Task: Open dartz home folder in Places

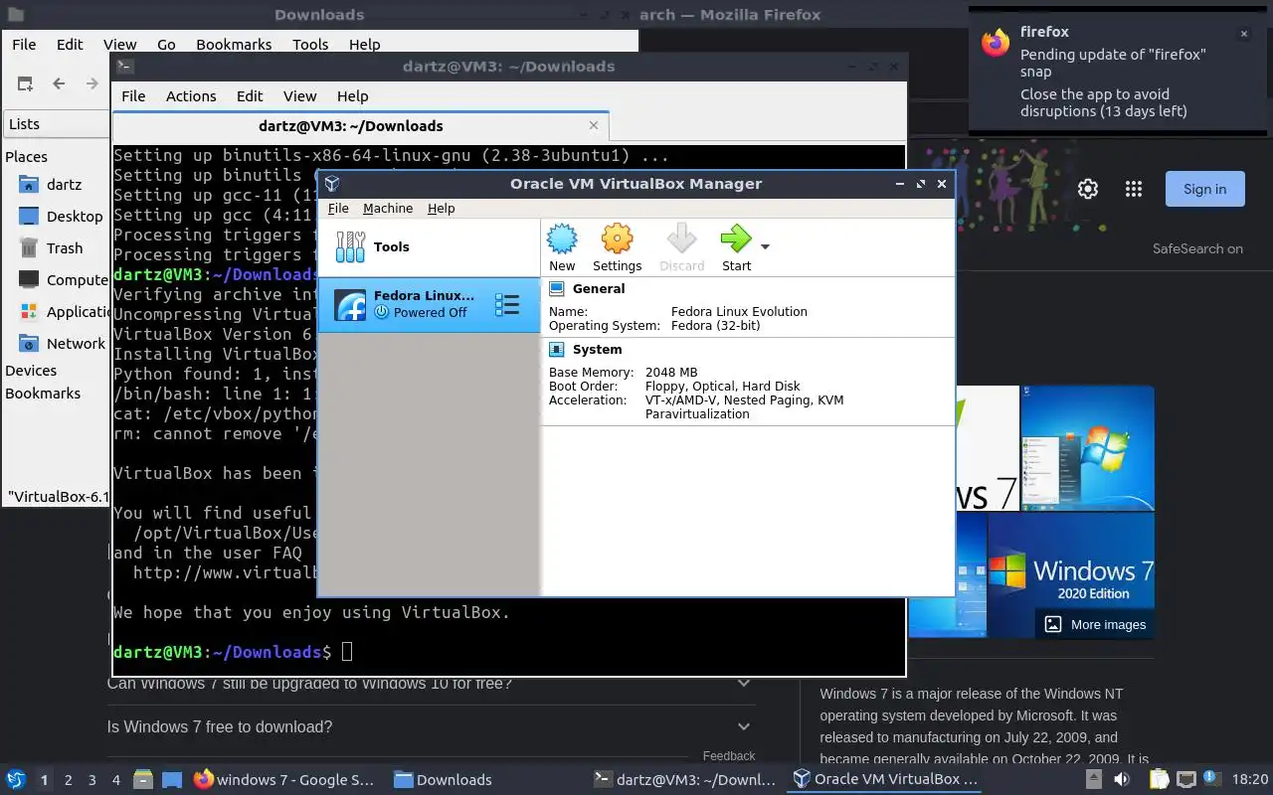Action: [x=62, y=184]
